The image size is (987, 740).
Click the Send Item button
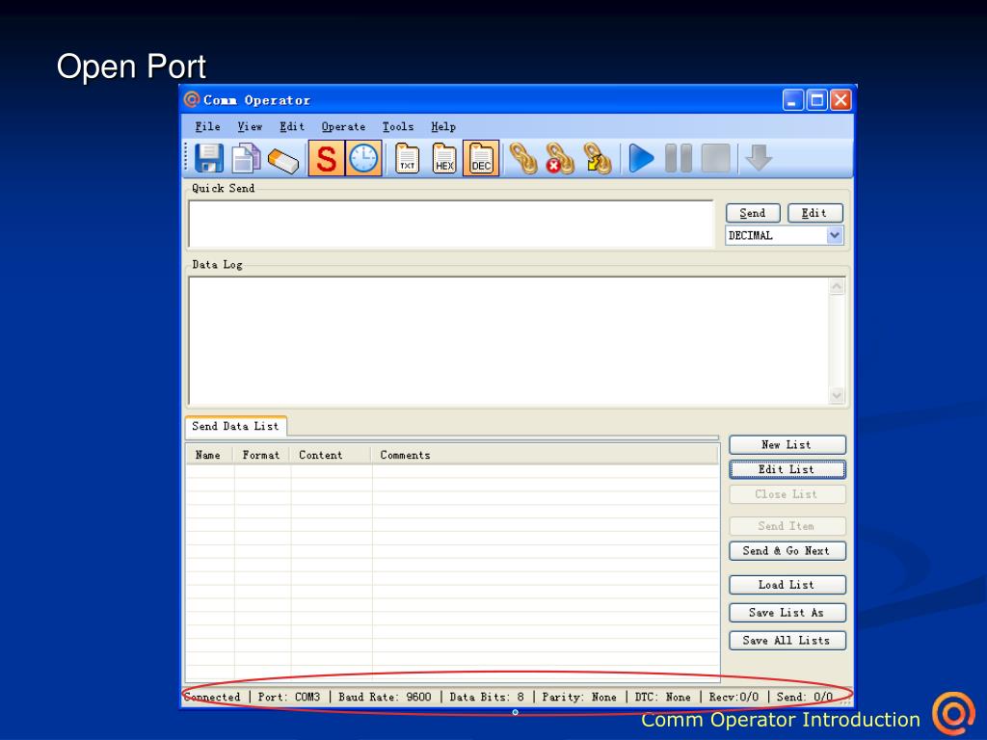[787, 525]
